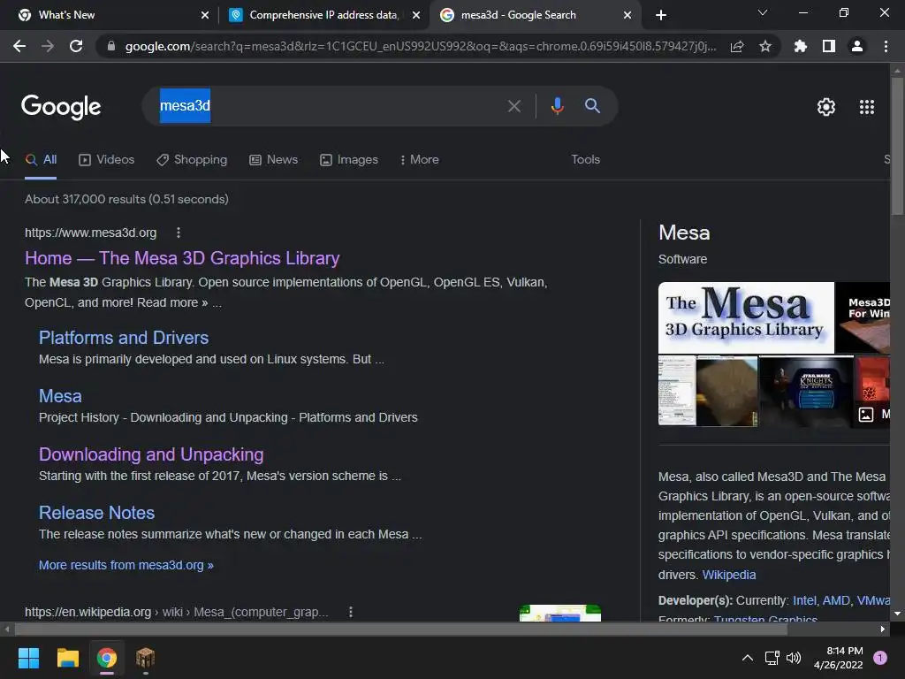Open the new tab plus button

click(x=661, y=15)
